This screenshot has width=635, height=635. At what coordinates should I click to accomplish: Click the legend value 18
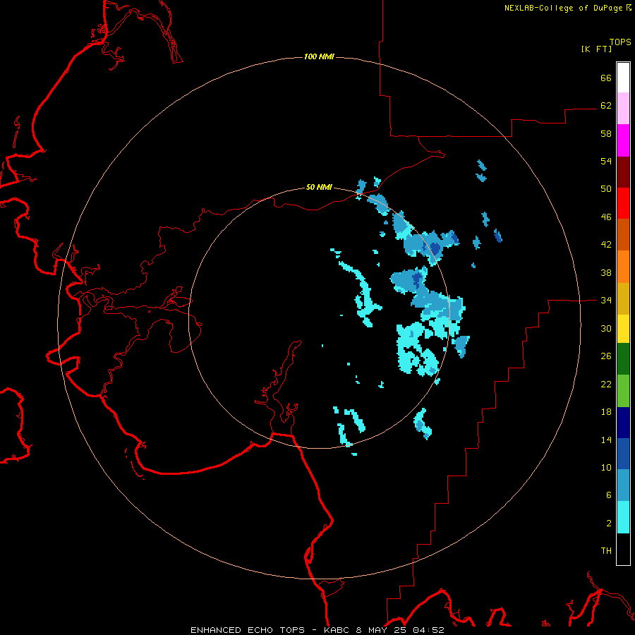606,412
